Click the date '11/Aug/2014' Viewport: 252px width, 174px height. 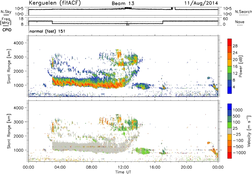click(x=201, y=3)
